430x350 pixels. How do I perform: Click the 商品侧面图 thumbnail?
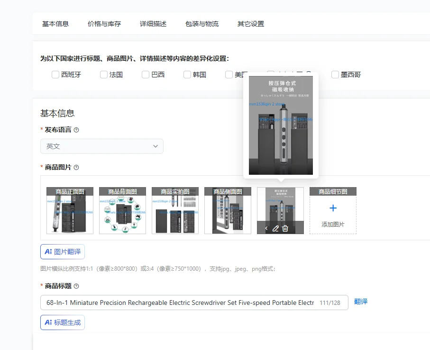(x=228, y=211)
